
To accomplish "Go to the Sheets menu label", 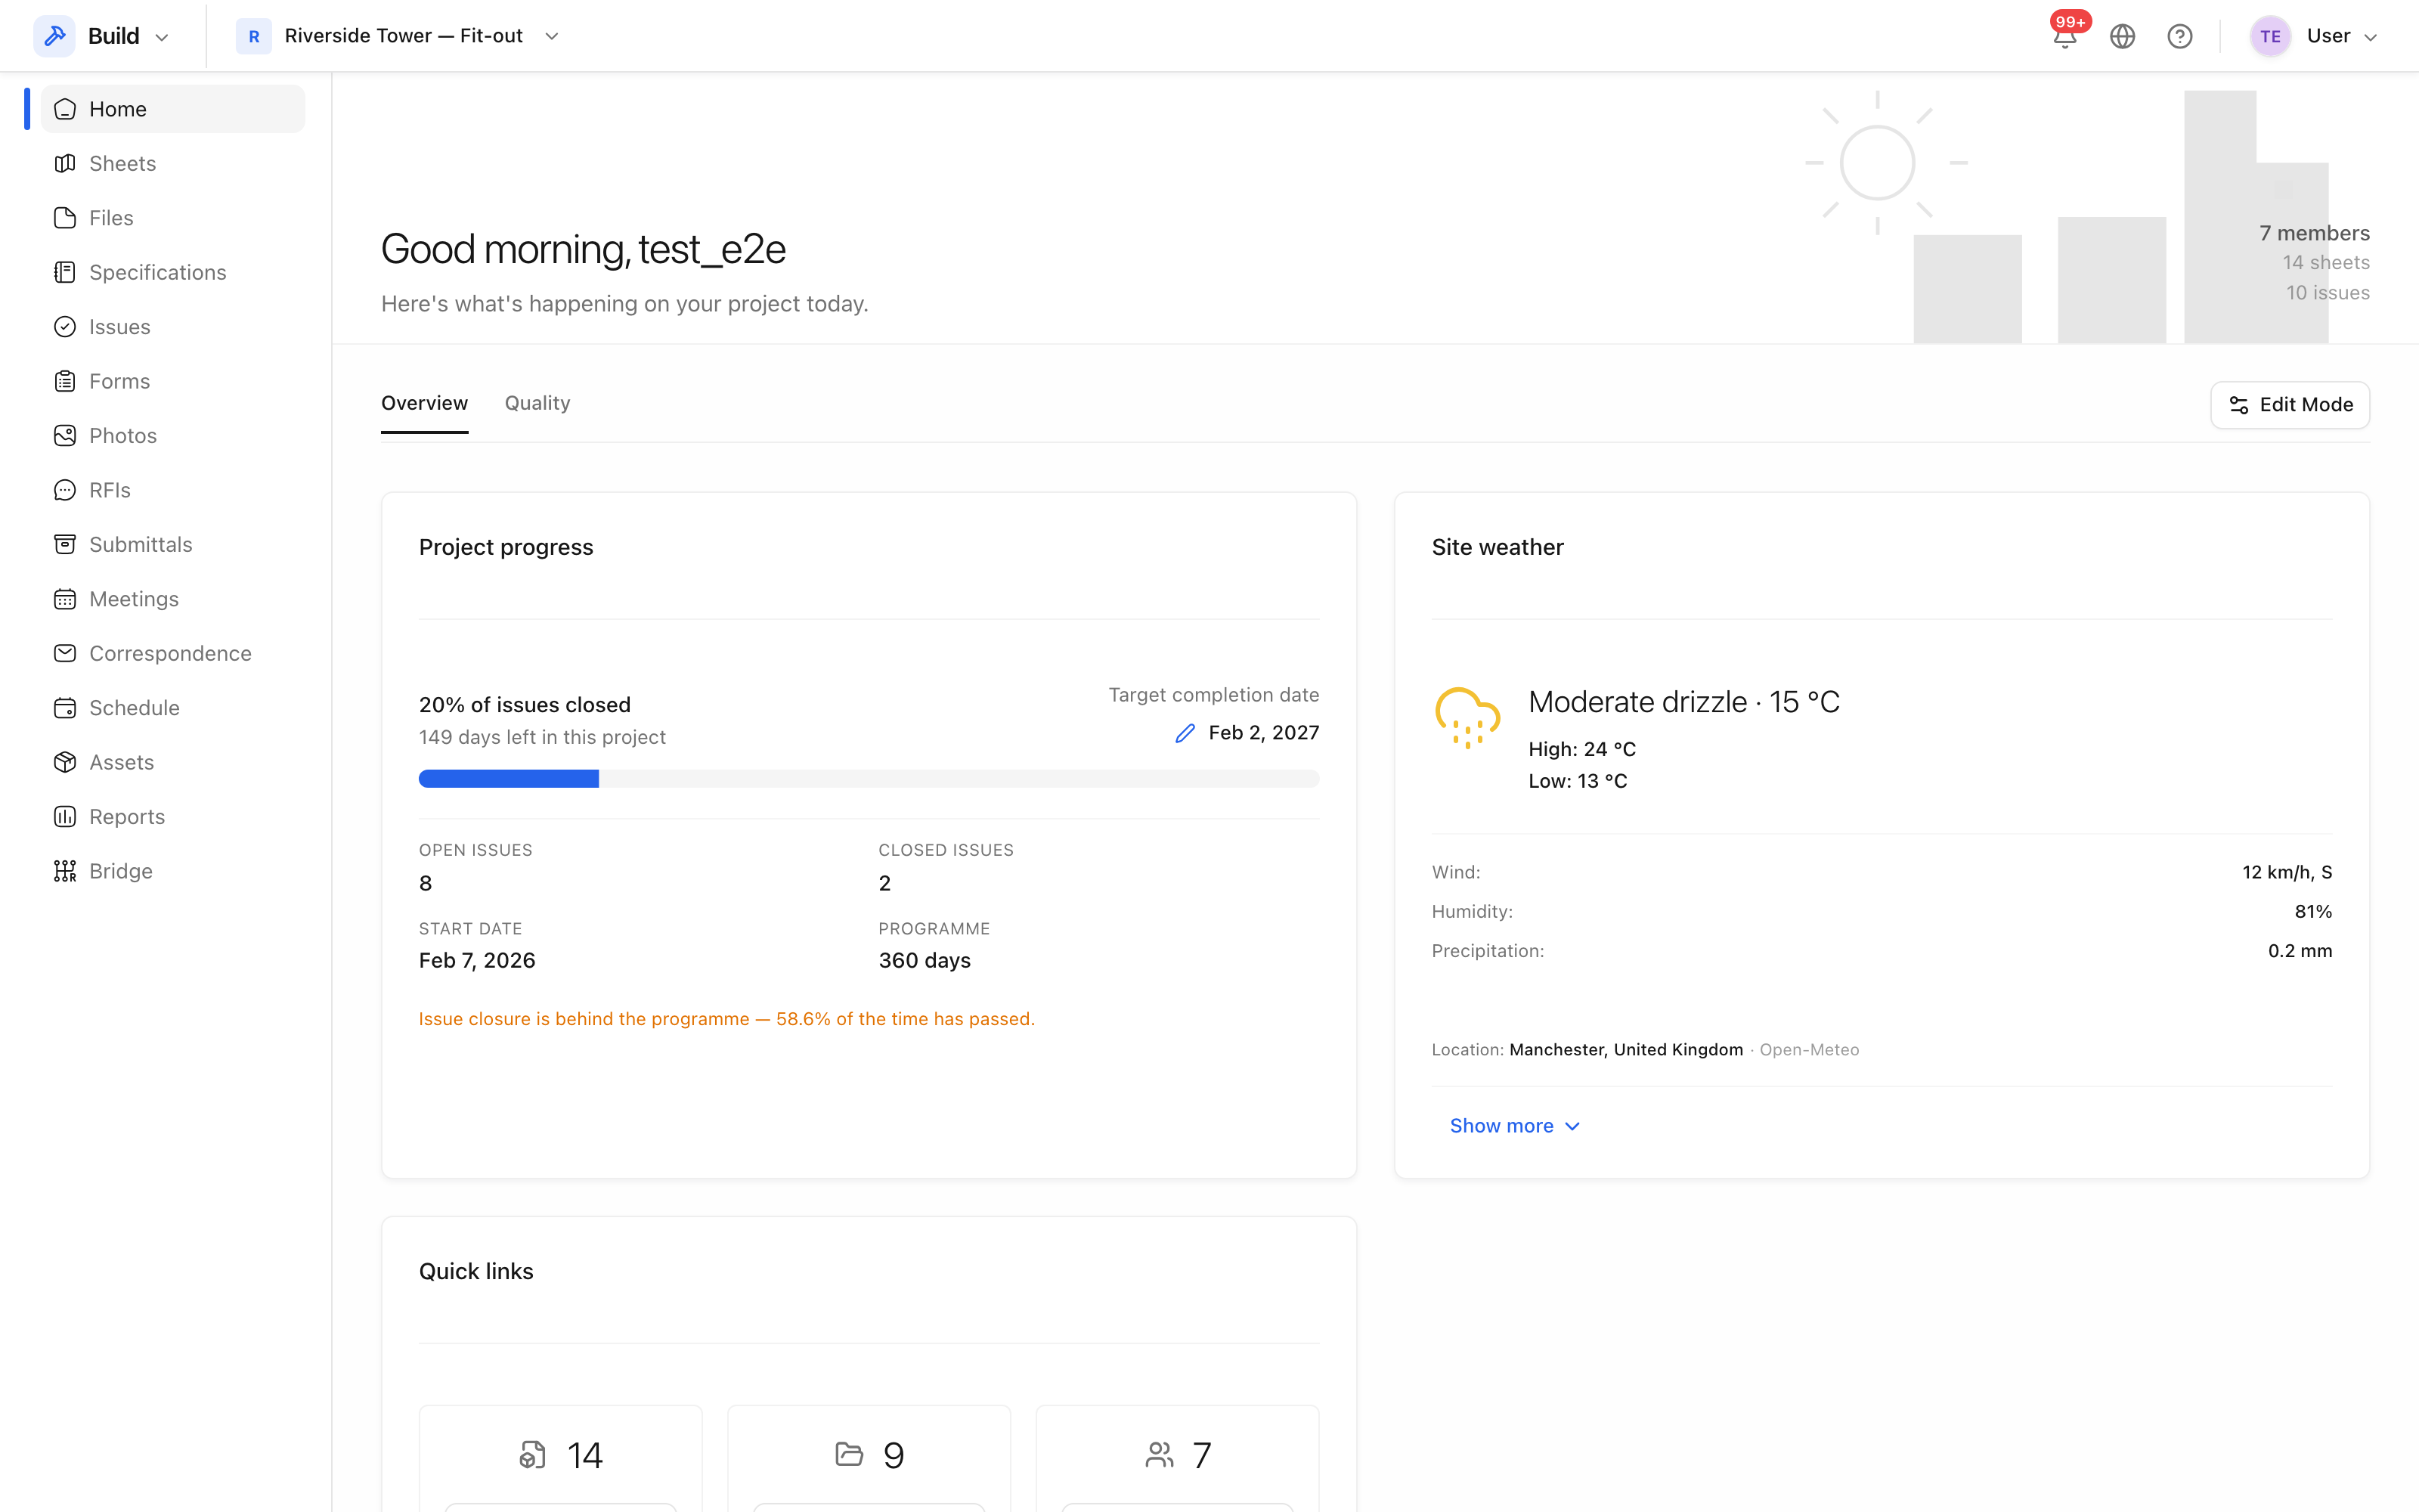I will [x=123, y=163].
